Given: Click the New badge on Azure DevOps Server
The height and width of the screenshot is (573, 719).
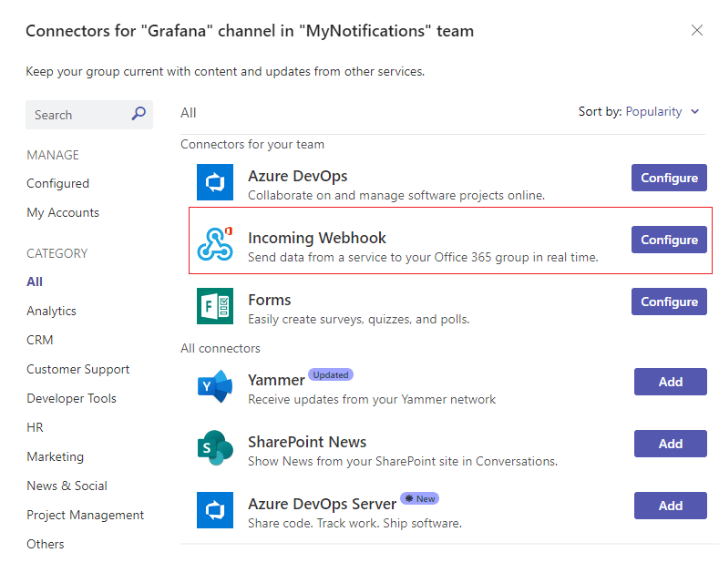Looking at the screenshot, I should tap(419, 498).
